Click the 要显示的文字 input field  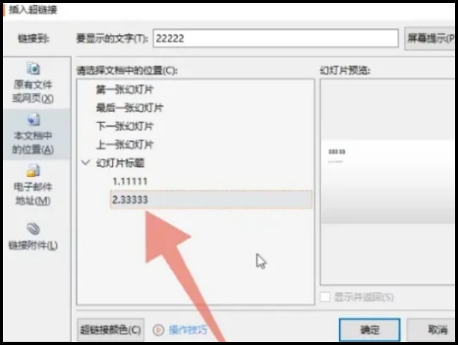pos(276,38)
